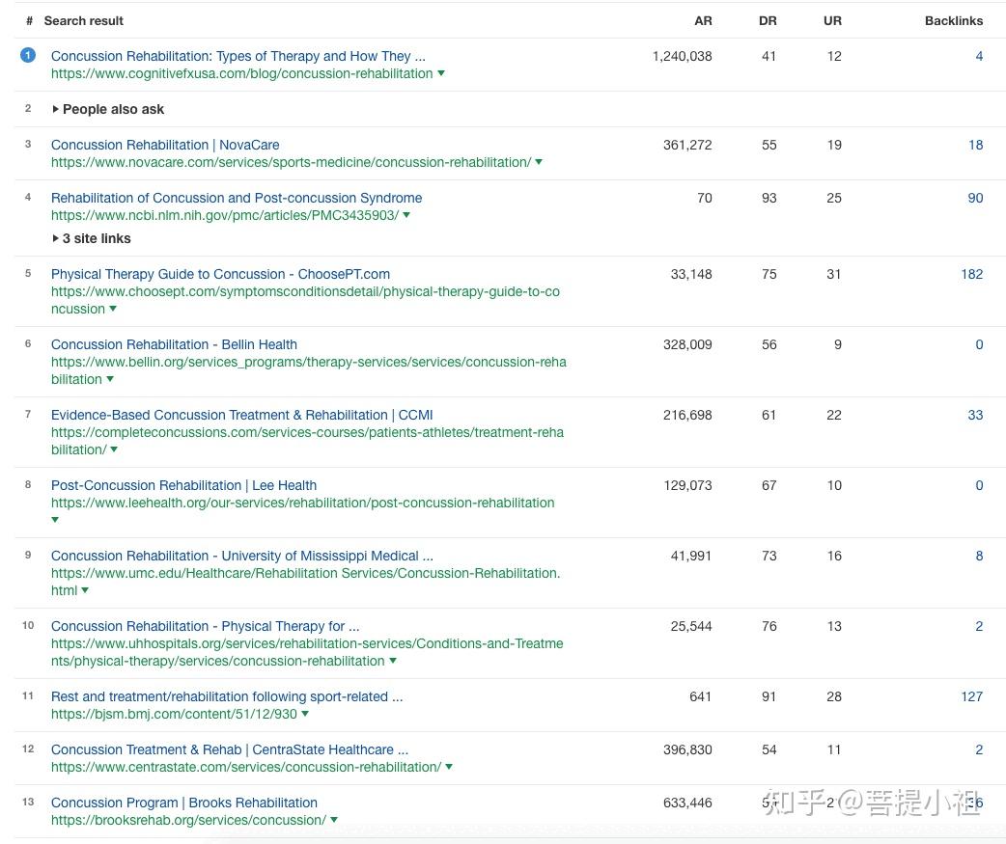Select the UR value 31
1006x844 pixels.
coord(833,274)
